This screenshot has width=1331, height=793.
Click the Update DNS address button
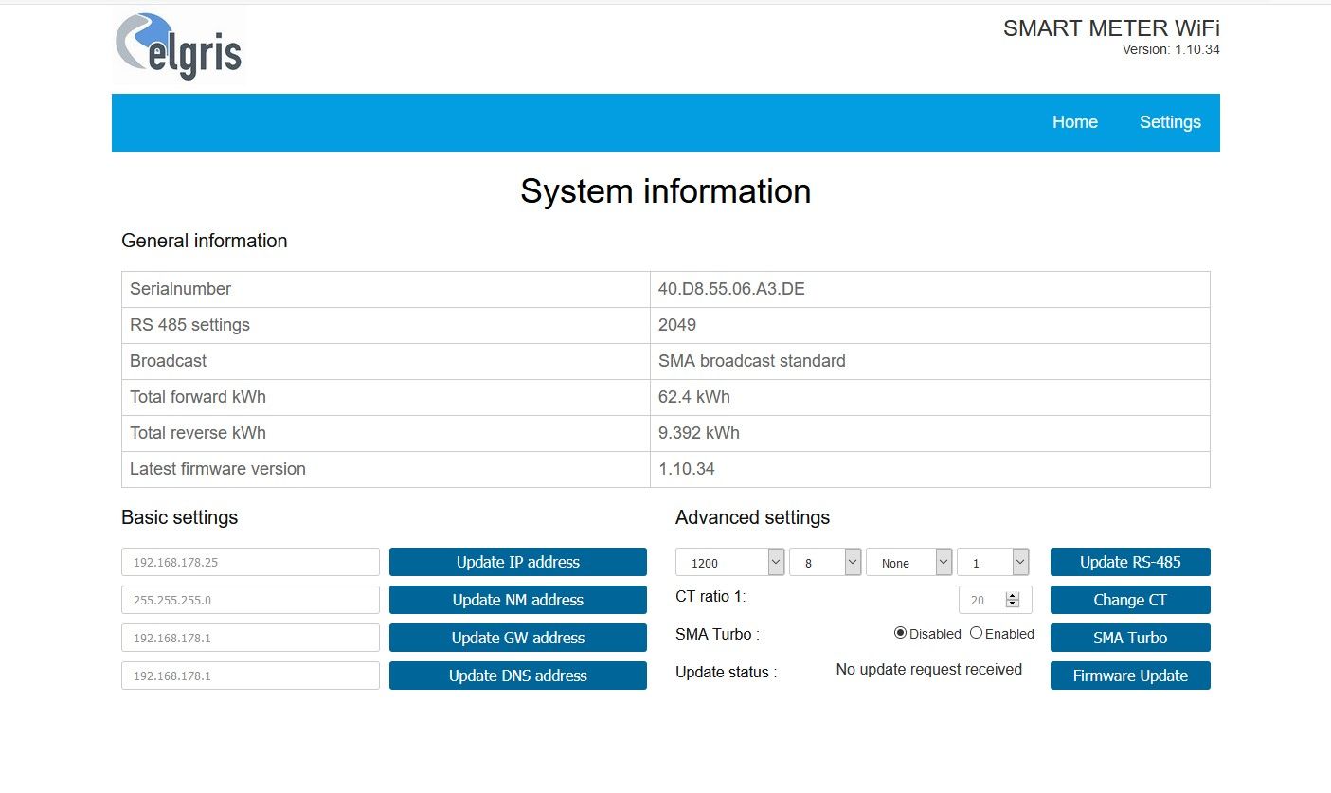(517, 676)
